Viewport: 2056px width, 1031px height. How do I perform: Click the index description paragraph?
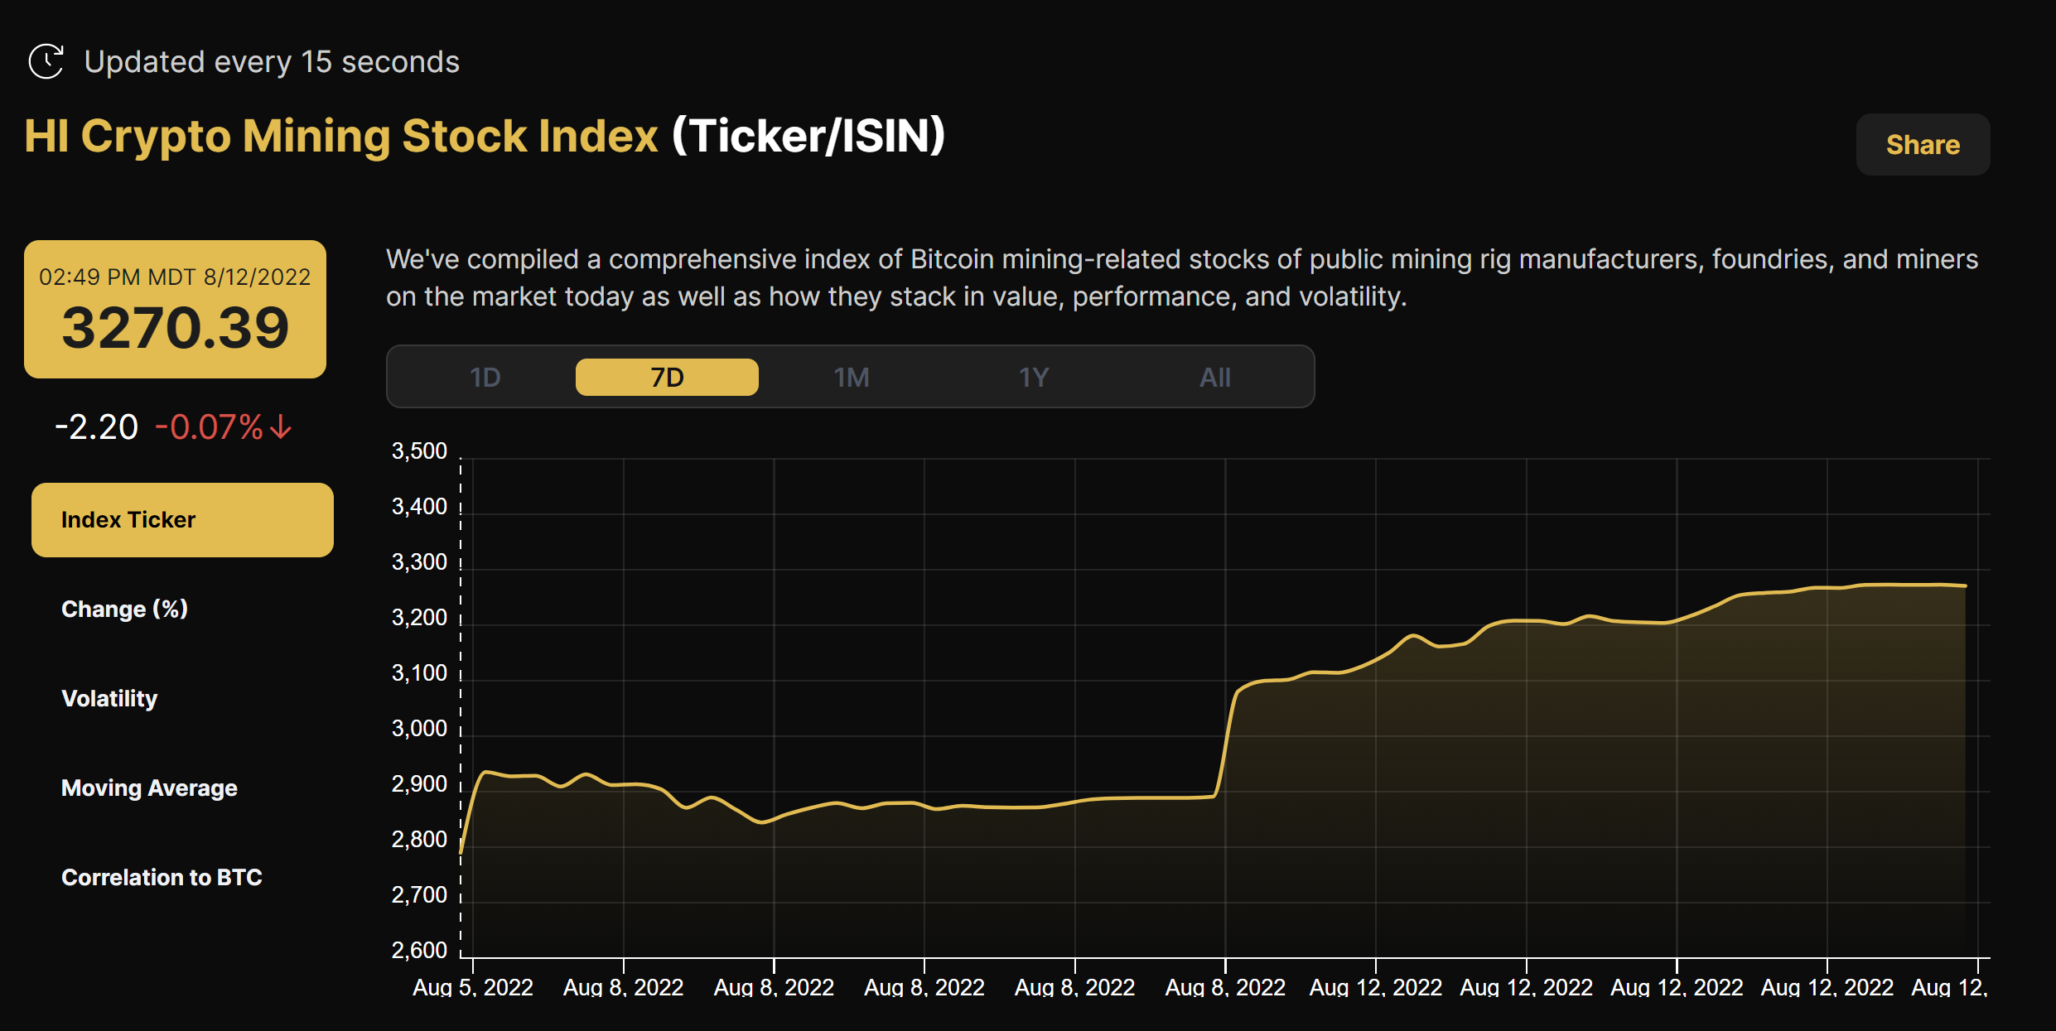[x=1182, y=277]
